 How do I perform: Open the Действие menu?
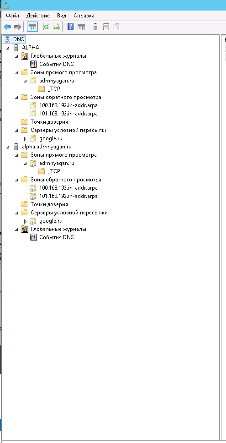pyautogui.click(x=38, y=16)
